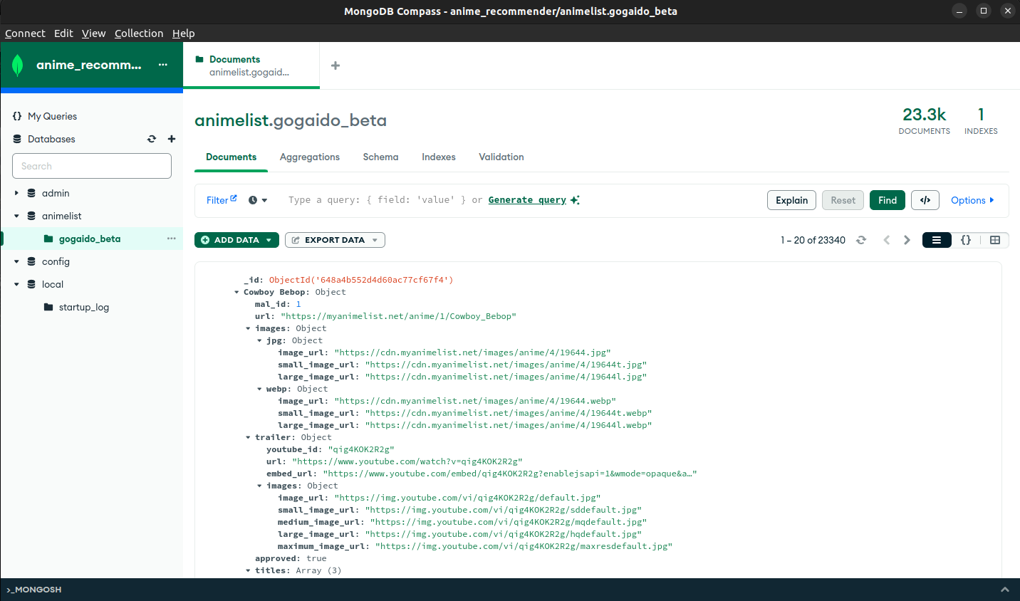
Task: Click the filter help link icon
Action: point(234,199)
